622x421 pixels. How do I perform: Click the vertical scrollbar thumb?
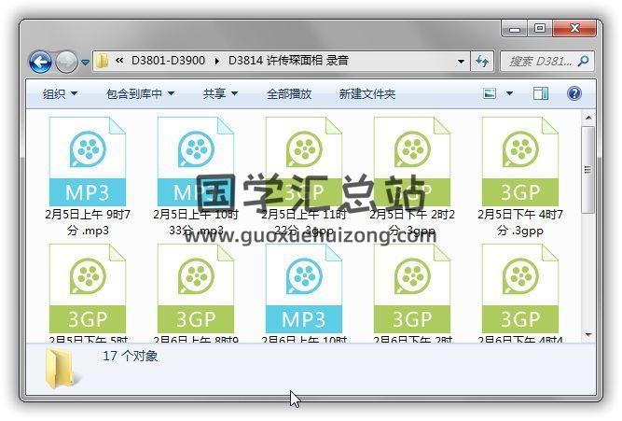588,170
